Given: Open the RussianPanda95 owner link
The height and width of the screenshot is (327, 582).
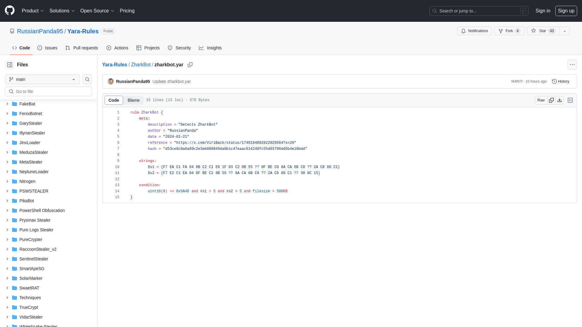Looking at the screenshot, I should 40,31.
